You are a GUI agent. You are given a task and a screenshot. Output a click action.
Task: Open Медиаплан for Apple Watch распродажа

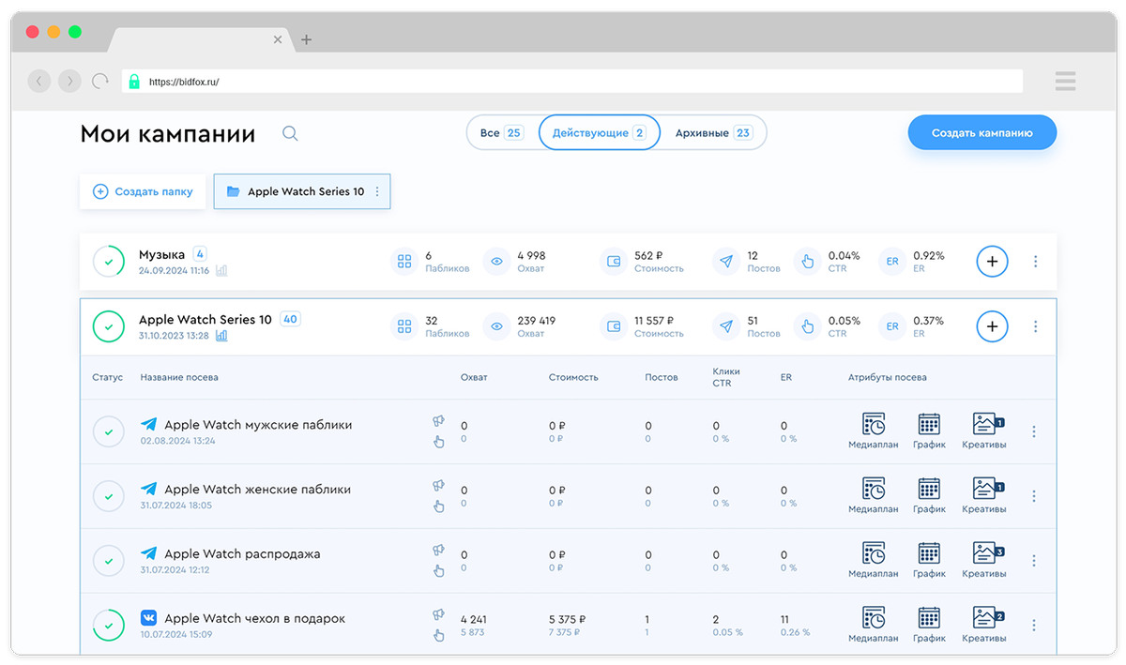coord(873,560)
